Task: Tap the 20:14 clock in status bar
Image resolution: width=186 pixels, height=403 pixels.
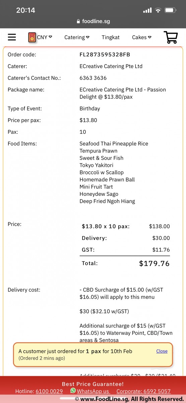Action: coord(26,10)
